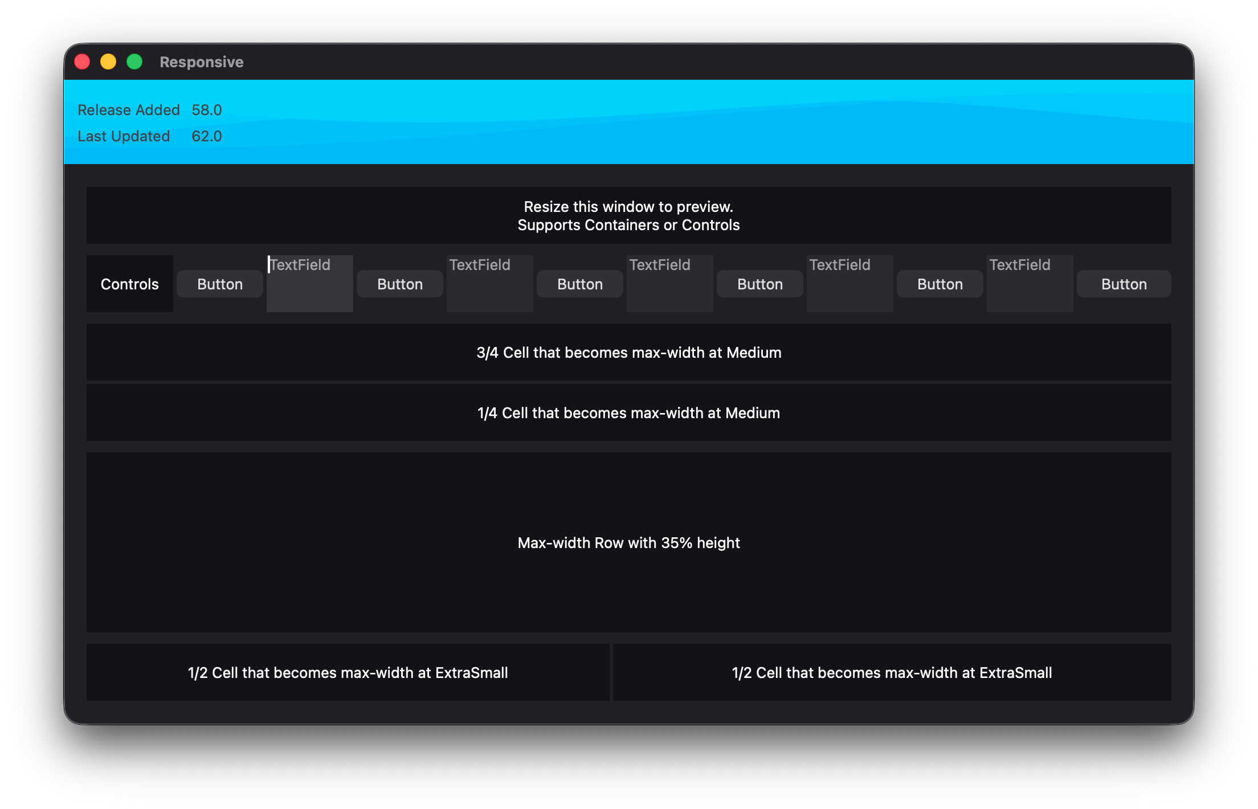The image size is (1258, 809).
Task: Focus the second TextField in the controls row
Action: [x=490, y=283]
